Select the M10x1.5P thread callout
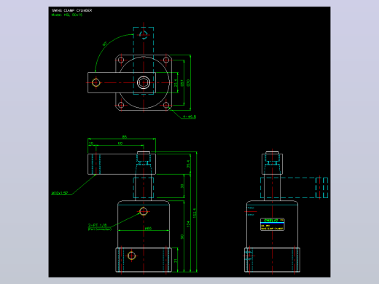 (60, 193)
